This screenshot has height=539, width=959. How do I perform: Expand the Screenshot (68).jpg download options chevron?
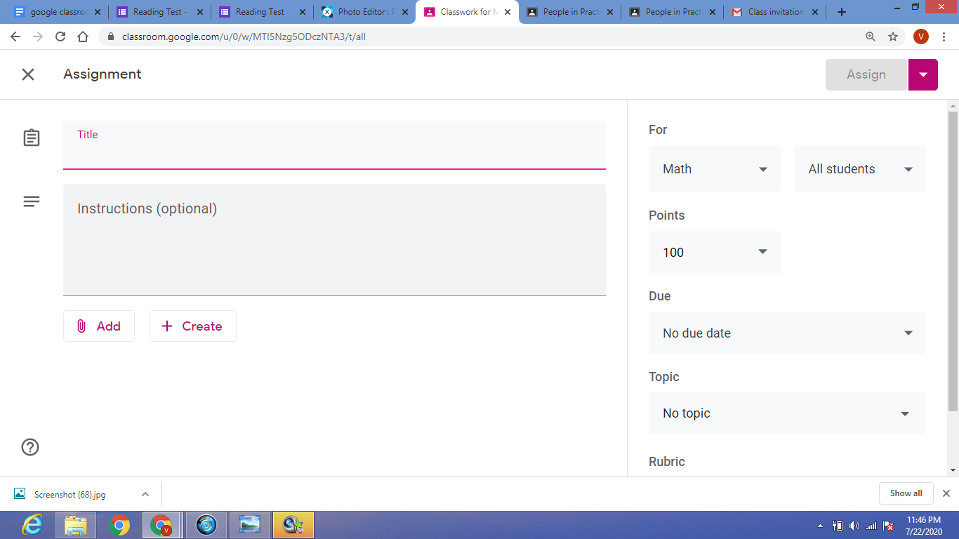click(x=145, y=494)
